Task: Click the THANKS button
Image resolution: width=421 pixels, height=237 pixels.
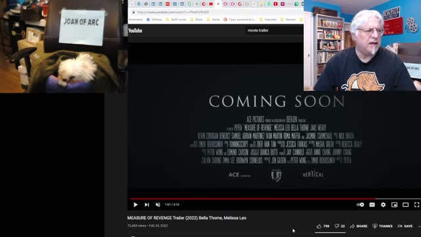Action: coord(383,226)
